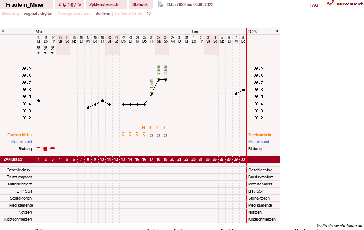The height and width of the screenshot is (230, 364).
Task: Open the Statistik tab
Action: coord(140,4)
